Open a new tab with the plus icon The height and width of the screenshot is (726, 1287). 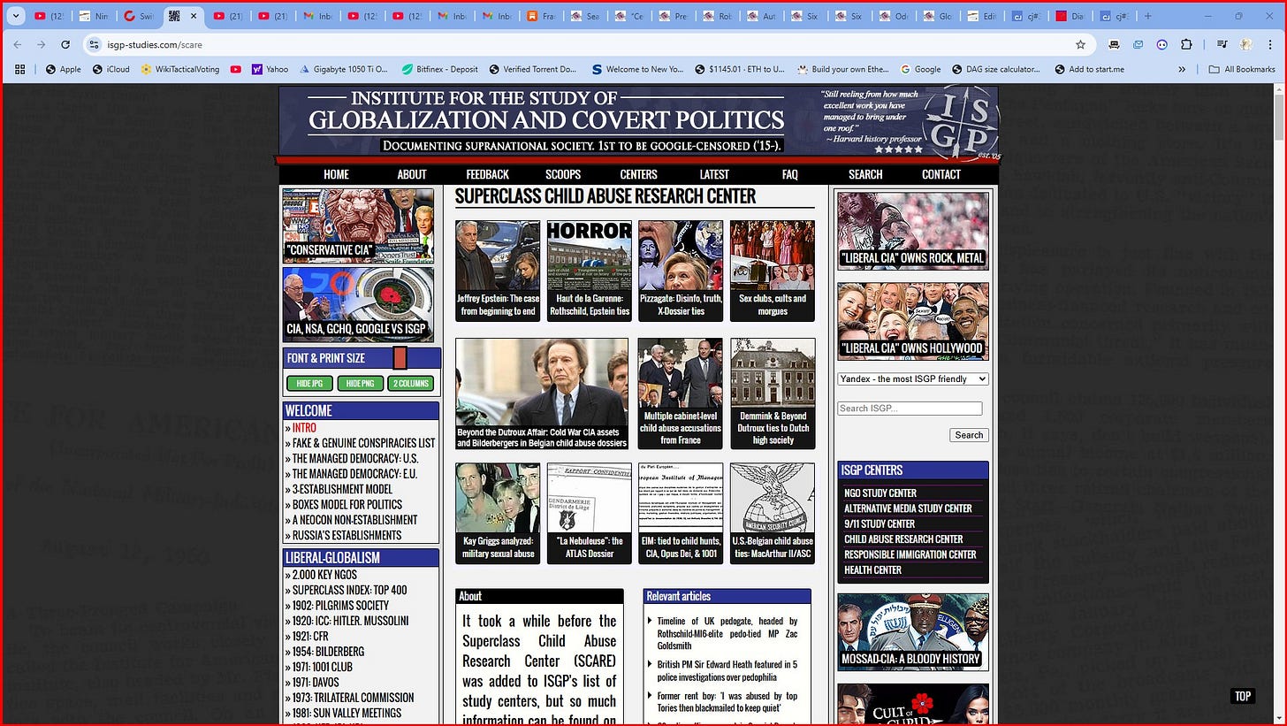1147,16
